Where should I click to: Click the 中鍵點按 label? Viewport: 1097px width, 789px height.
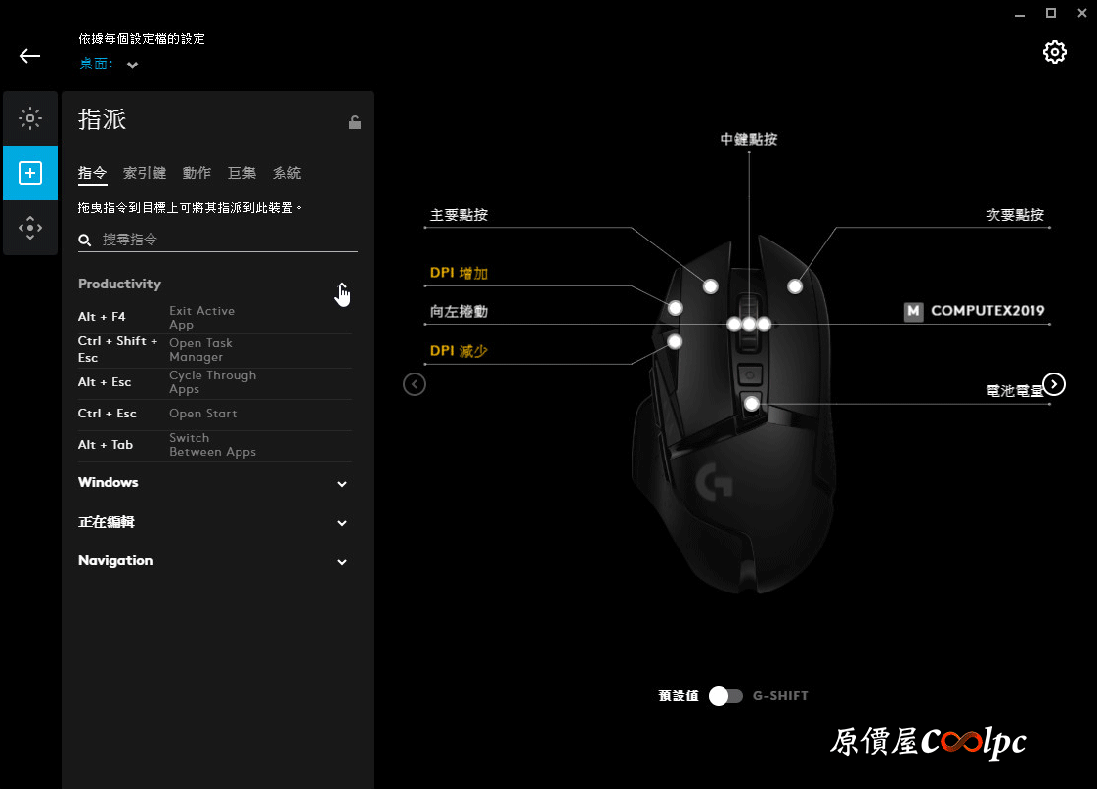click(749, 139)
